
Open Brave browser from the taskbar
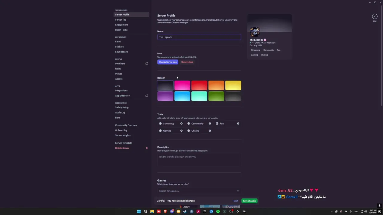(165, 211)
